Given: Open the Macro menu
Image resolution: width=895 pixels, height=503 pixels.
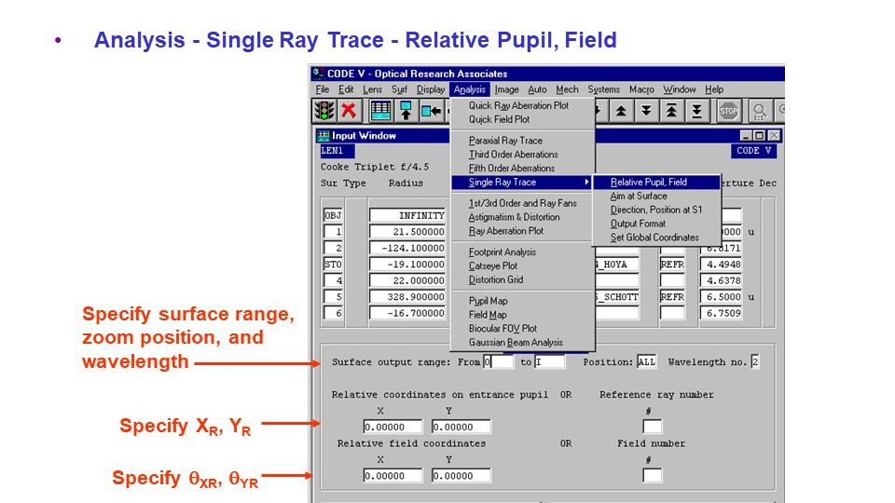Looking at the screenshot, I should pyautogui.click(x=641, y=89).
